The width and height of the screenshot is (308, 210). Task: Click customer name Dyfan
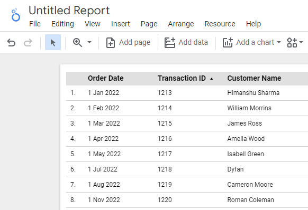point(235,169)
